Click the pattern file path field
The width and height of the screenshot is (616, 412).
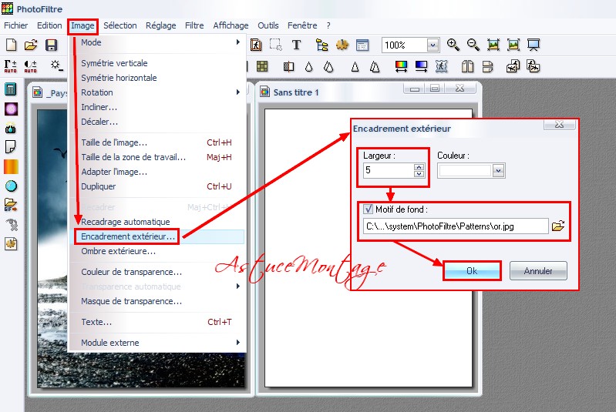point(456,226)
